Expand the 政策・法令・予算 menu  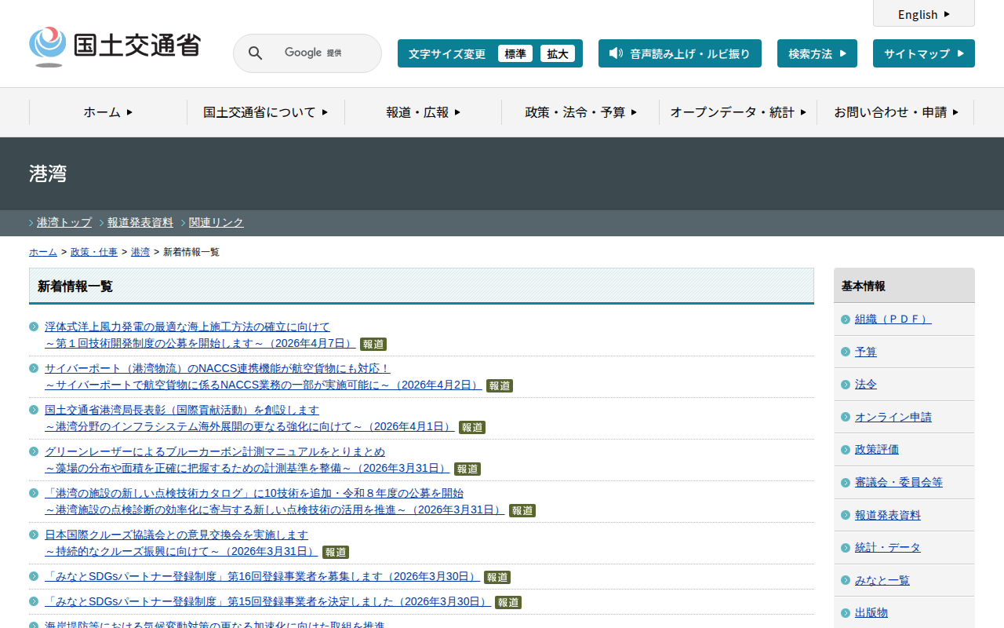point(580,112)
